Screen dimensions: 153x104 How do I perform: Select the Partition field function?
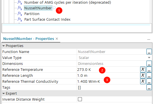coord(32,14)
